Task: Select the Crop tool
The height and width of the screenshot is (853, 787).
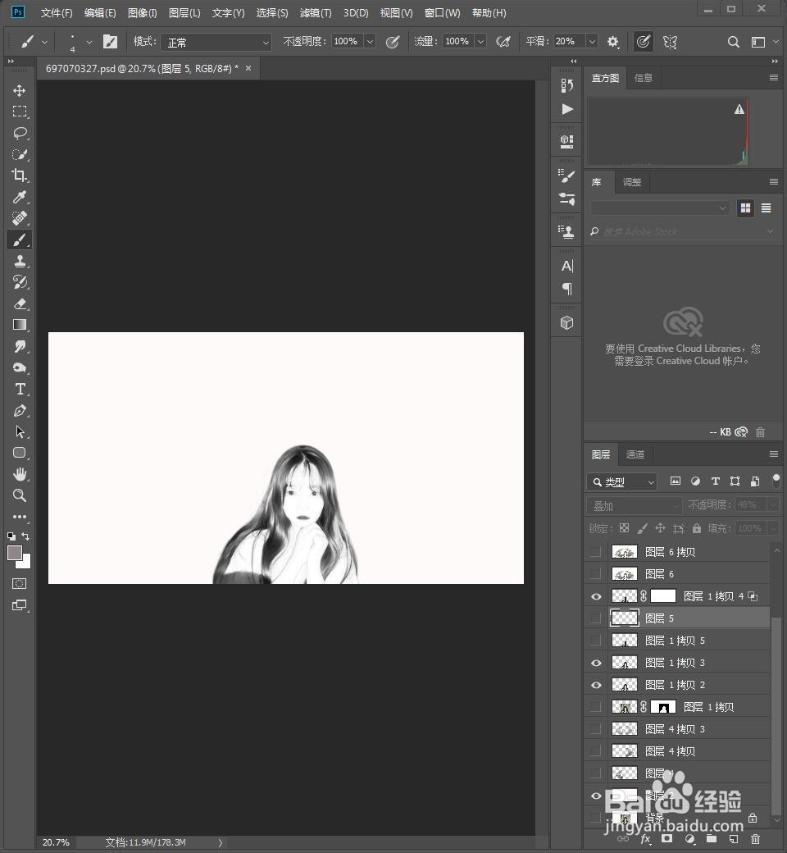Action: (20, 176)
